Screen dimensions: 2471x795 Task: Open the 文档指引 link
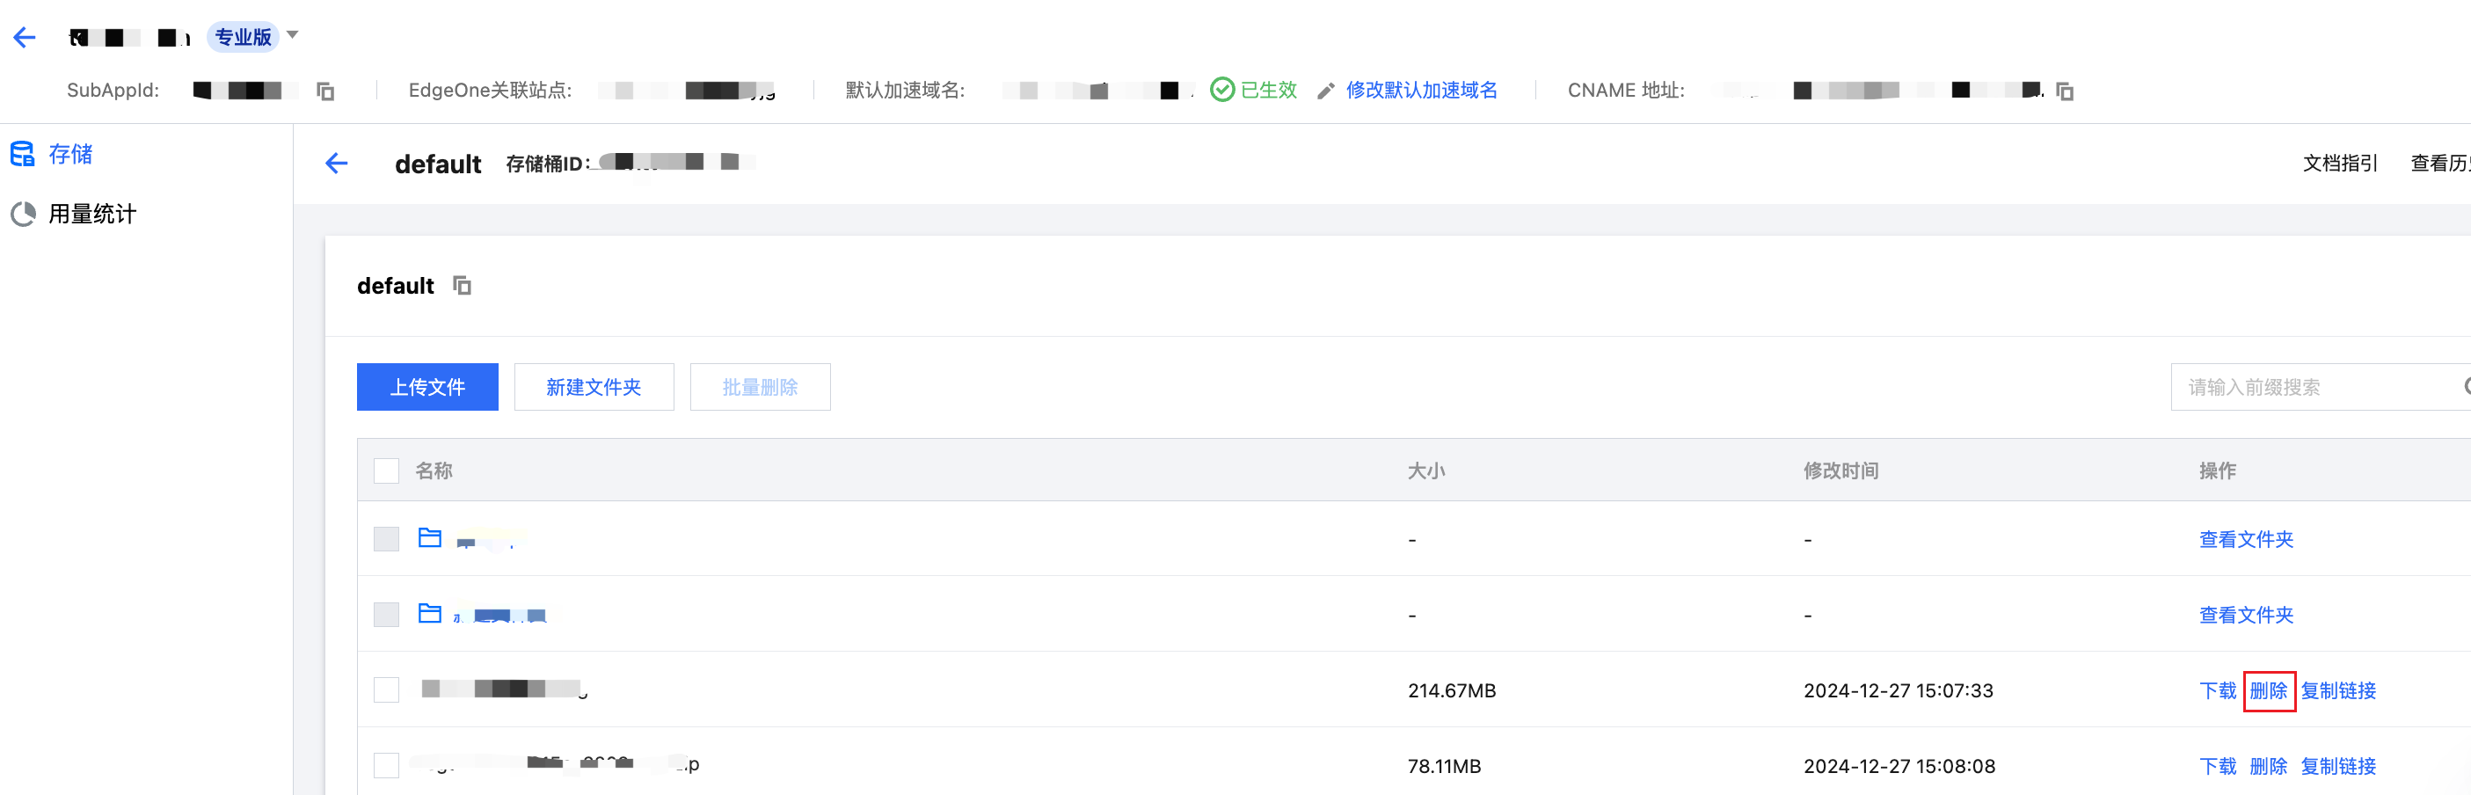[2341, 163]
